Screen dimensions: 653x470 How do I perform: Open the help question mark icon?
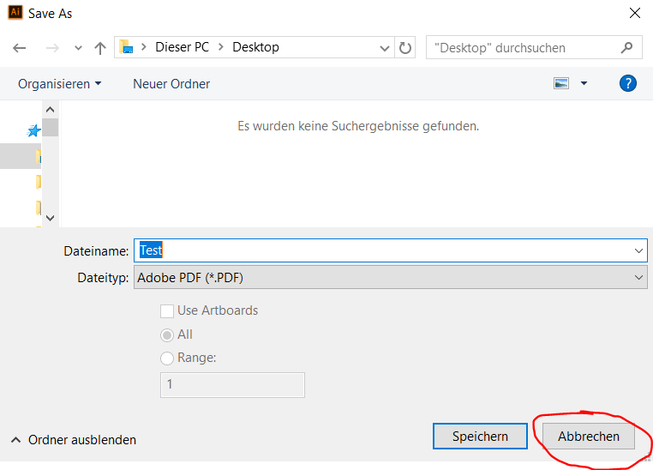pyautogui.click(x=628, y=83)
